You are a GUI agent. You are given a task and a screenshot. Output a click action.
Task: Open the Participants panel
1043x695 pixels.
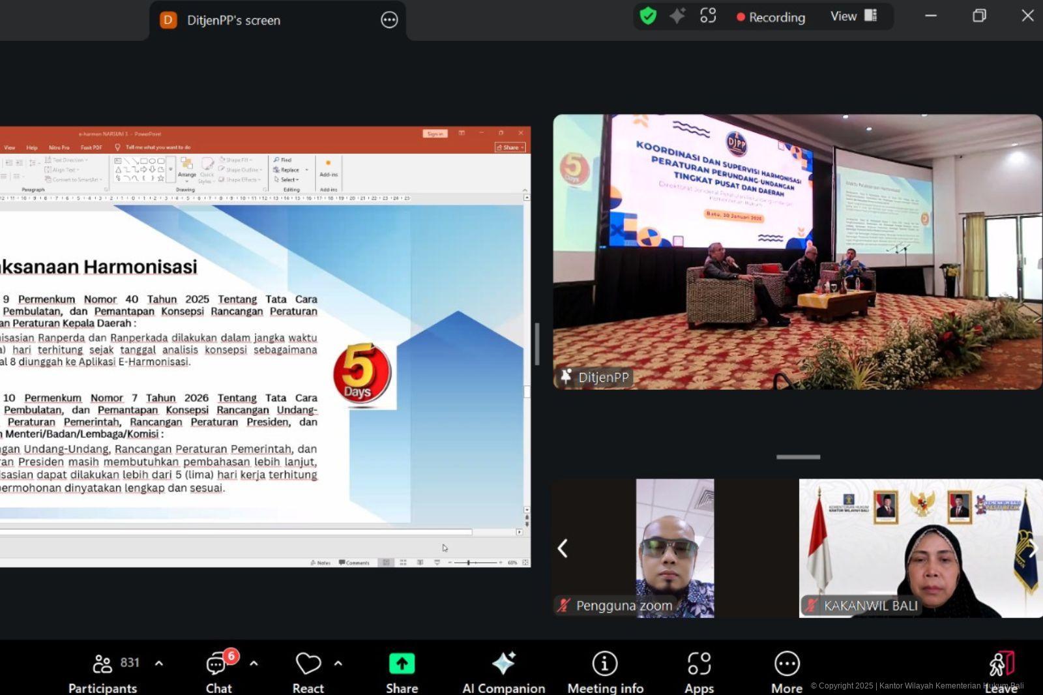(x=103, y=673)
